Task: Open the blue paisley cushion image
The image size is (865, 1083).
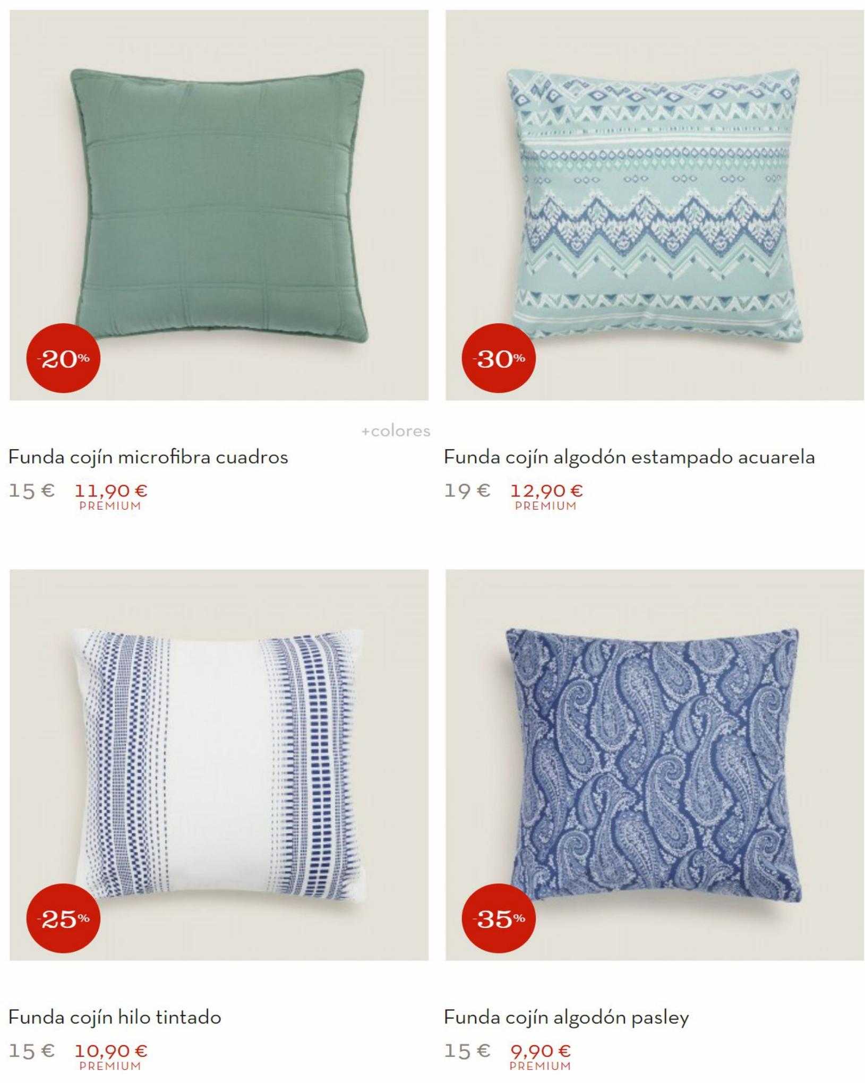Action: pyautogui.click(x=655, y=765)
